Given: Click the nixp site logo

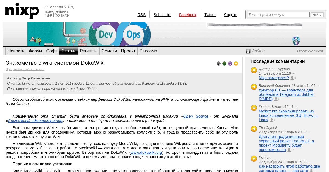Looking at the screenshot, I should (x=22, y=11).
